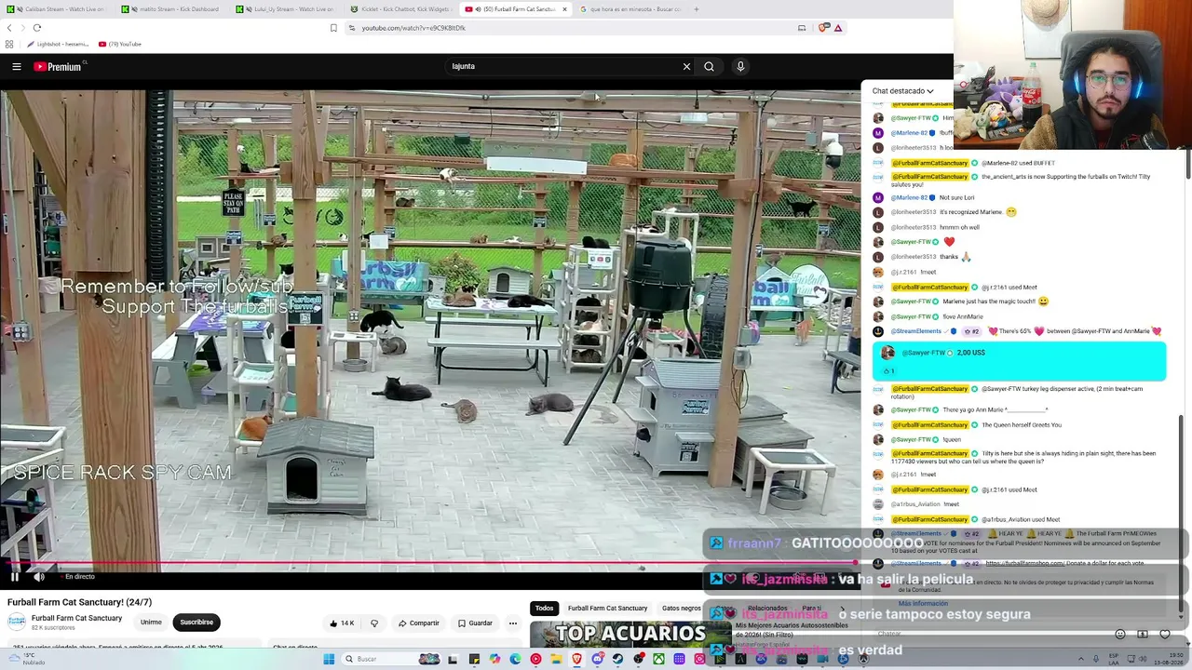The width and height of the screenshot is (1192, 670).
Task: Start voice search with microphone icon
Action: [x=740, y=66]
